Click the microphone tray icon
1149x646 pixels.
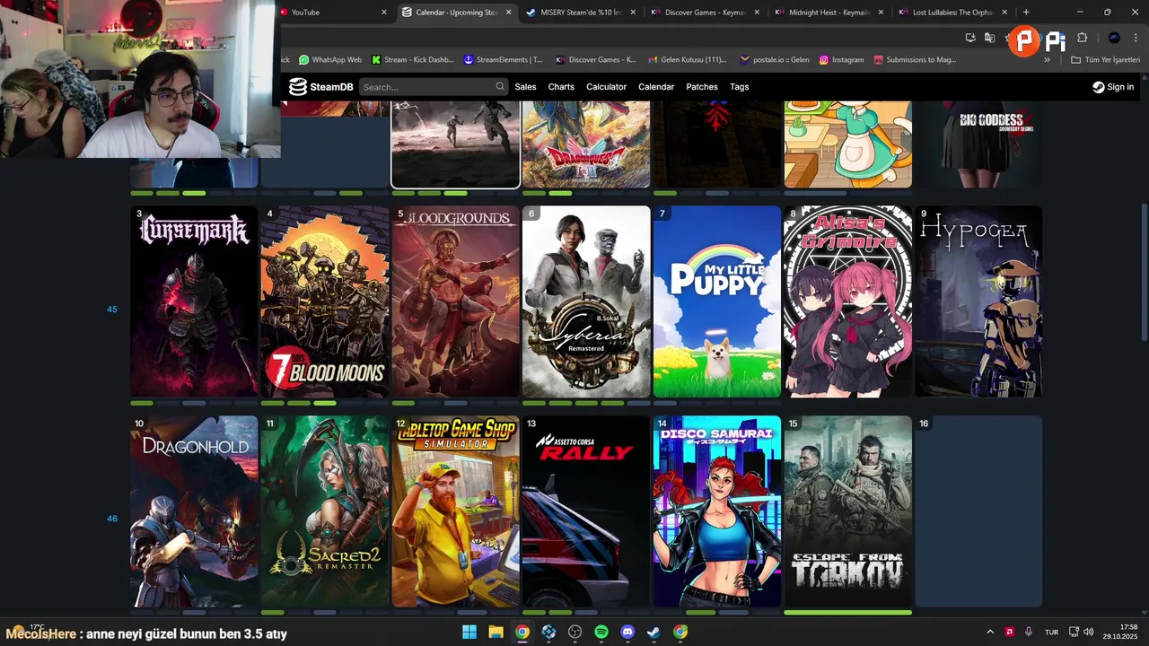1029,632
